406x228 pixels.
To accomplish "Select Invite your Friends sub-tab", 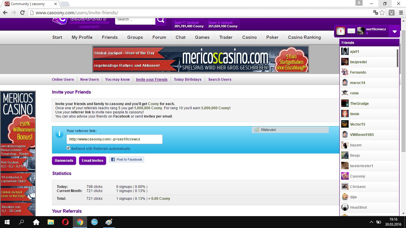I will pyautogui.click(x=152, y=80).
